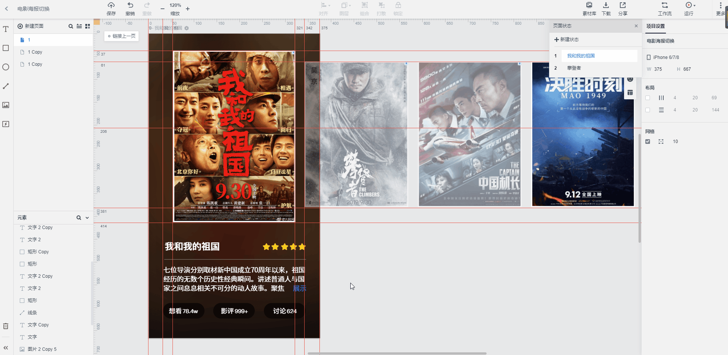Image resolution: width=728 pixels, height=355 pixels.
Task: Click the Download (下载) icon
Action: (x=606, y=5)
